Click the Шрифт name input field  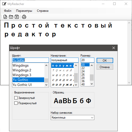[30, 60]
